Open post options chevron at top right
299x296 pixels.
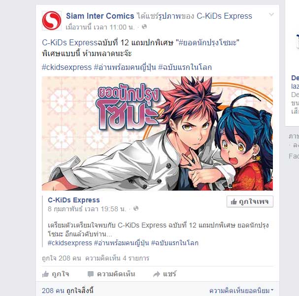[x=271, y=14]
